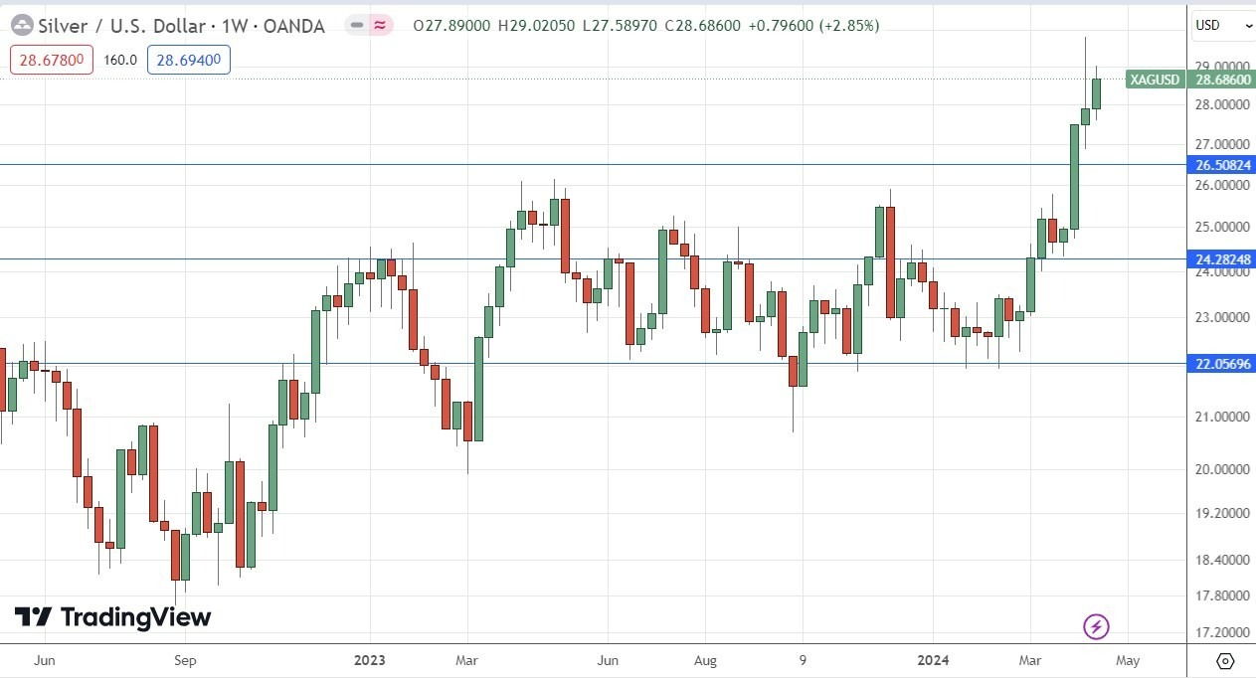Click the sell button showing 28.67800

coord(50,60)
